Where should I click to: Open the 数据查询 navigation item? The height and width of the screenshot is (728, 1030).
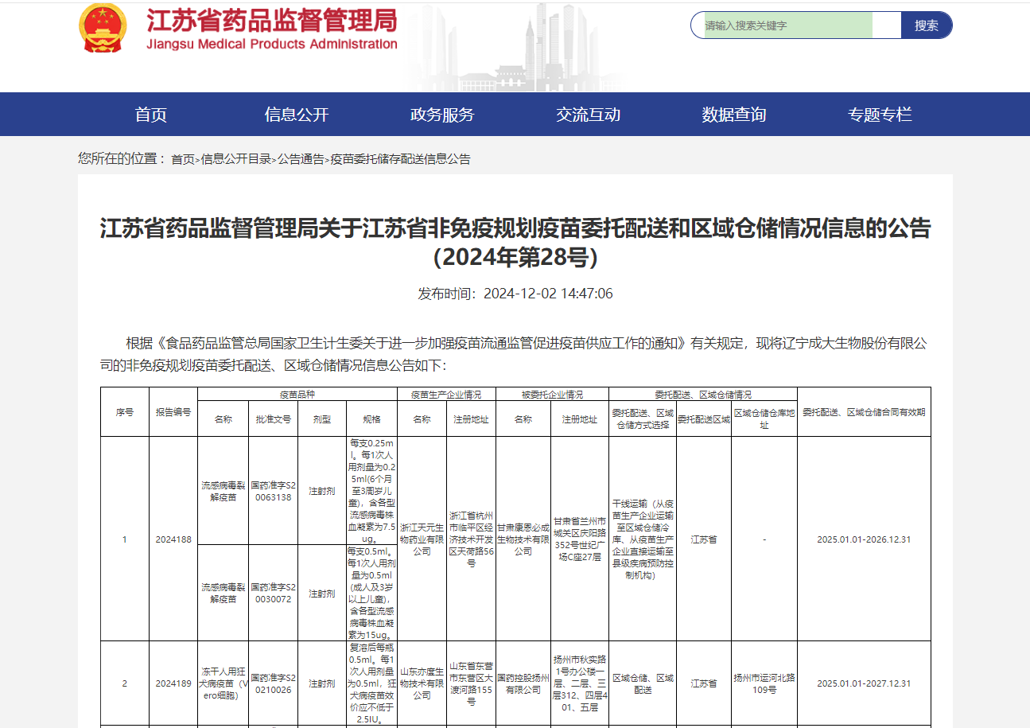pyautogui.click(x=733, y=115)
